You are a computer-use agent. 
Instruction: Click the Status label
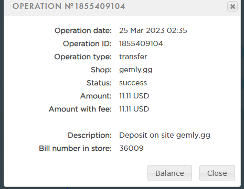click(99, 83)
